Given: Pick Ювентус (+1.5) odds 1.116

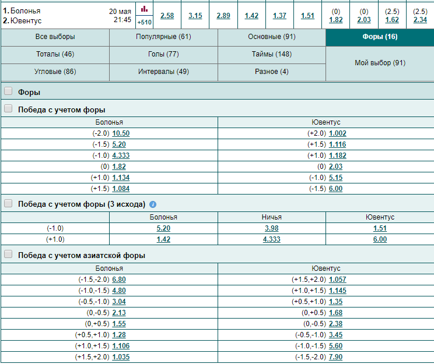Looking at the screenshot, I should coord(337,144).
